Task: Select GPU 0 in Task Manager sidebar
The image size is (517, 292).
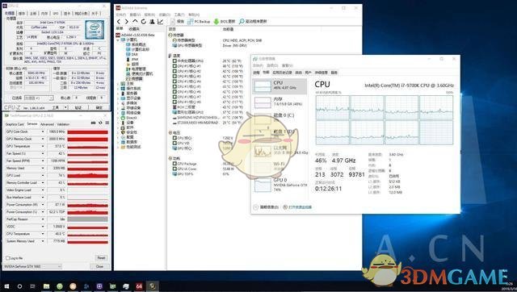Action: coord(280,185)
